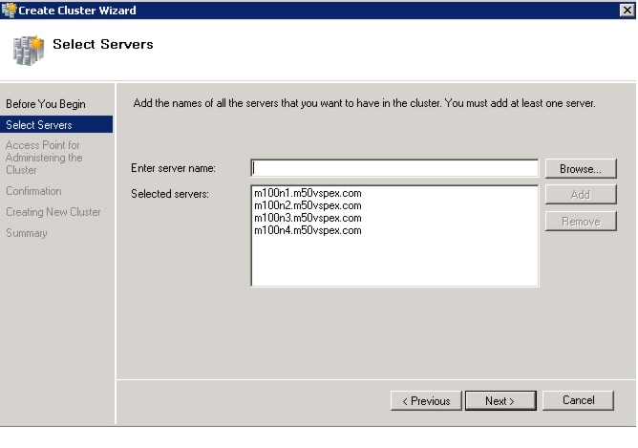Click the Browse... button

coord(581,168)
